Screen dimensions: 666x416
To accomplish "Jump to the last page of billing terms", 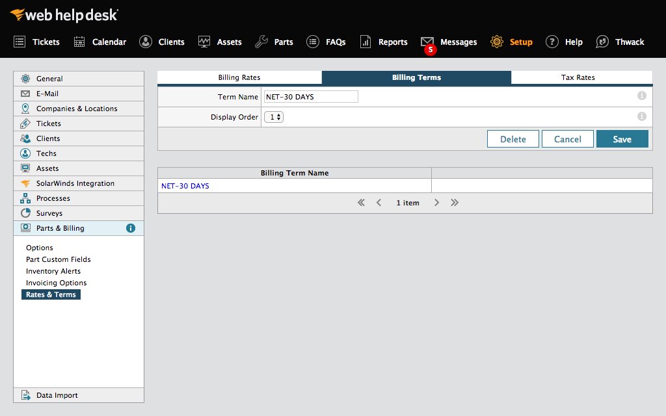I will coord(454,202).
